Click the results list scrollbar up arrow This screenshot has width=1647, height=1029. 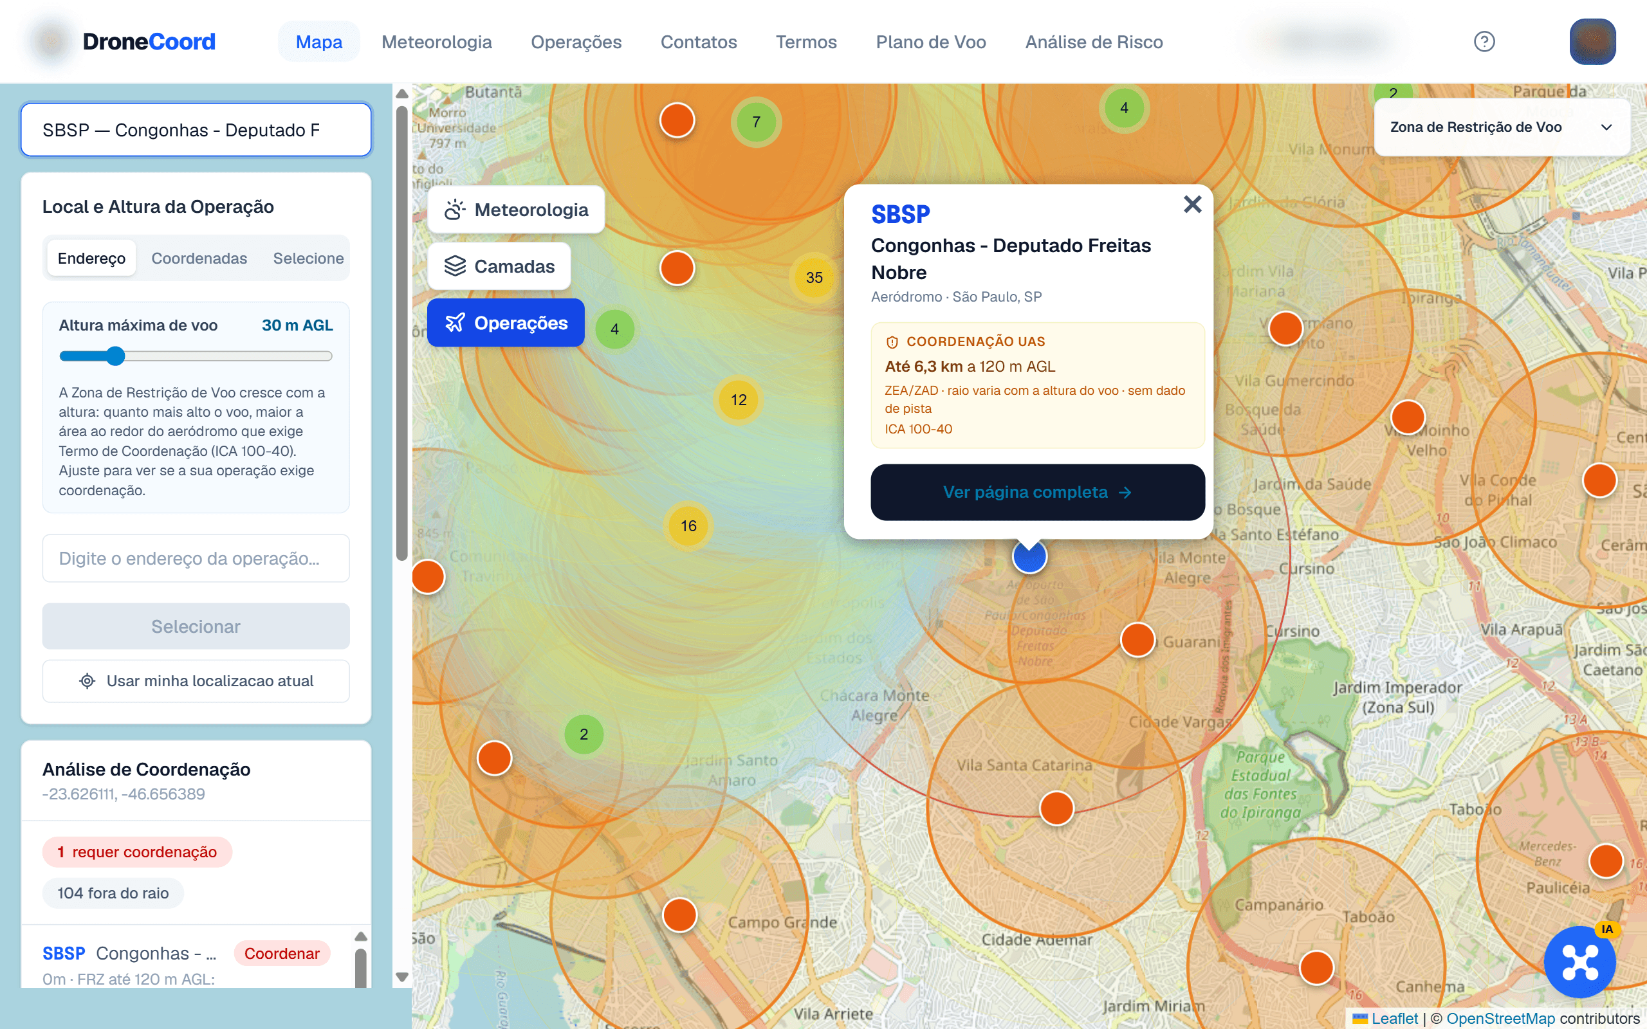click(361, 937)
